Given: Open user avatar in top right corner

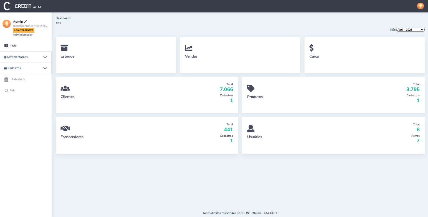Looking at the screenshot, I should [420, 6].
